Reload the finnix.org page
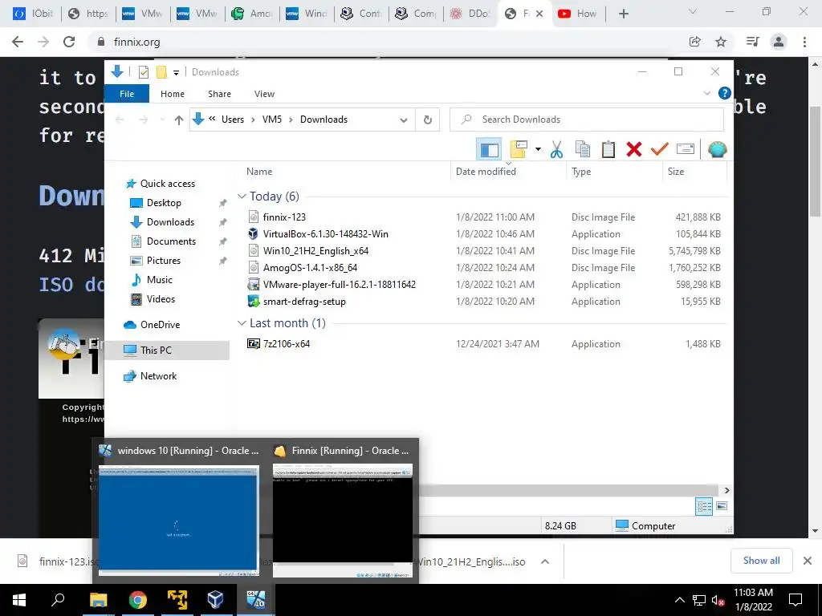Screen dimensions: 822x616 [x=69, y=42]
